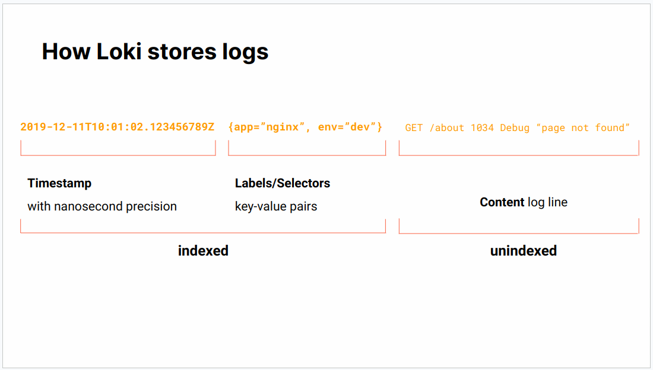
Task: Select the "with nanosecond precision" text
Action: coord(102,206)
